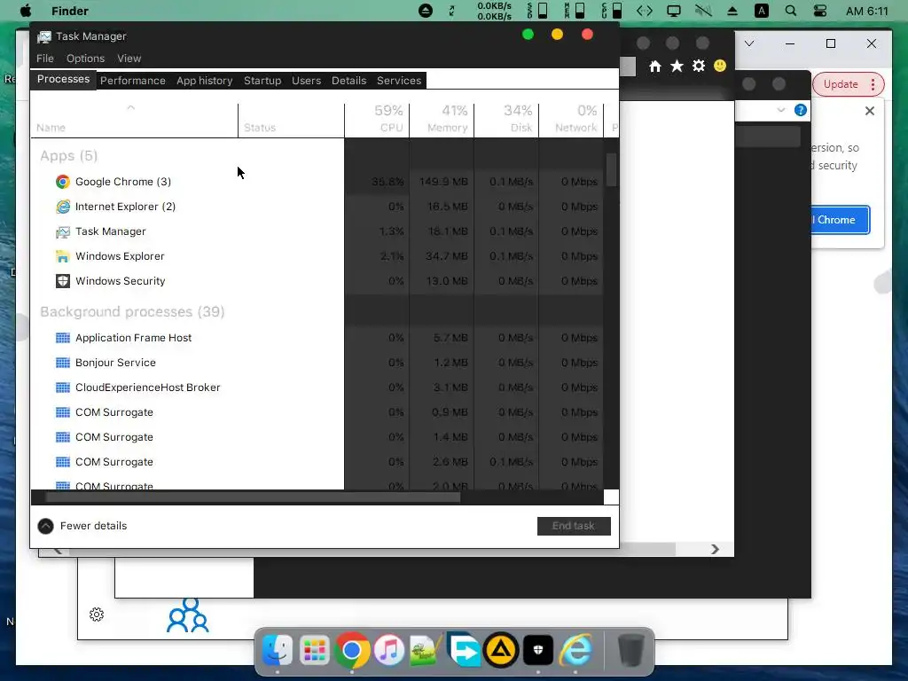The image size is (908, 681).
Task: Sort processes by the Disk column header
Action: point(506,120)
